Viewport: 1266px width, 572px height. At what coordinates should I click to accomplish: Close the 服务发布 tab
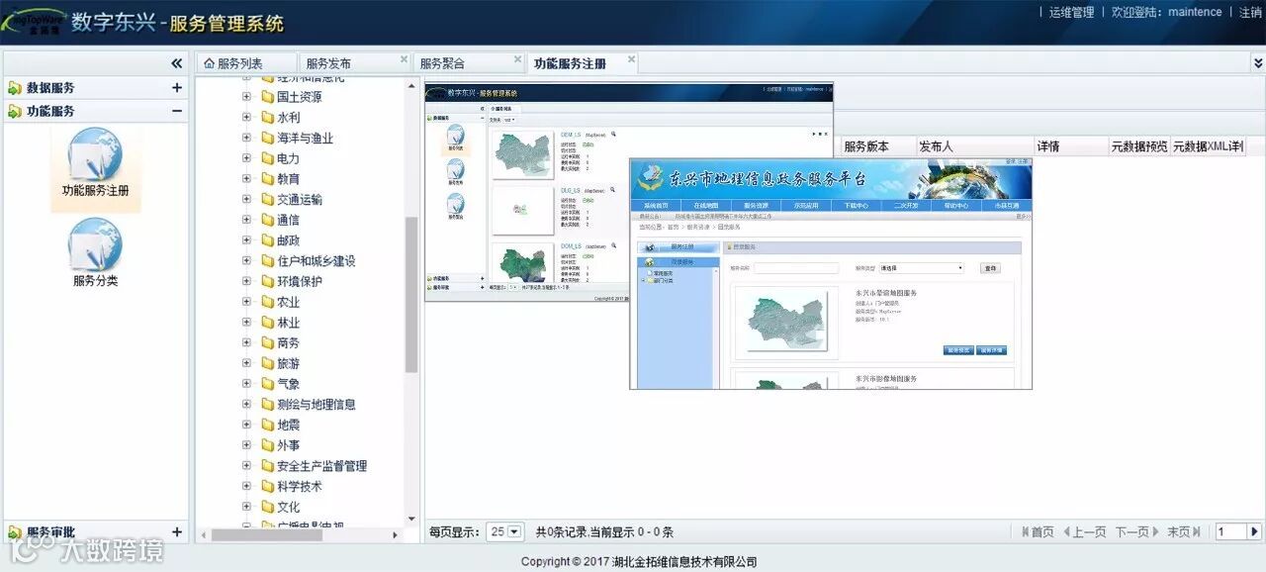[404, 59]
